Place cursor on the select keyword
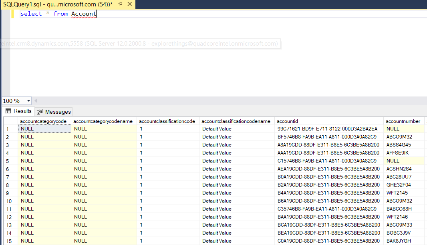The width and height of the screenshot is (427, 245). point(31,14)
